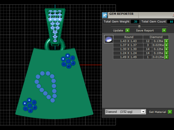Open the Diamond material dropdown arrow
The image size is (174, 130).
(143, 112)
